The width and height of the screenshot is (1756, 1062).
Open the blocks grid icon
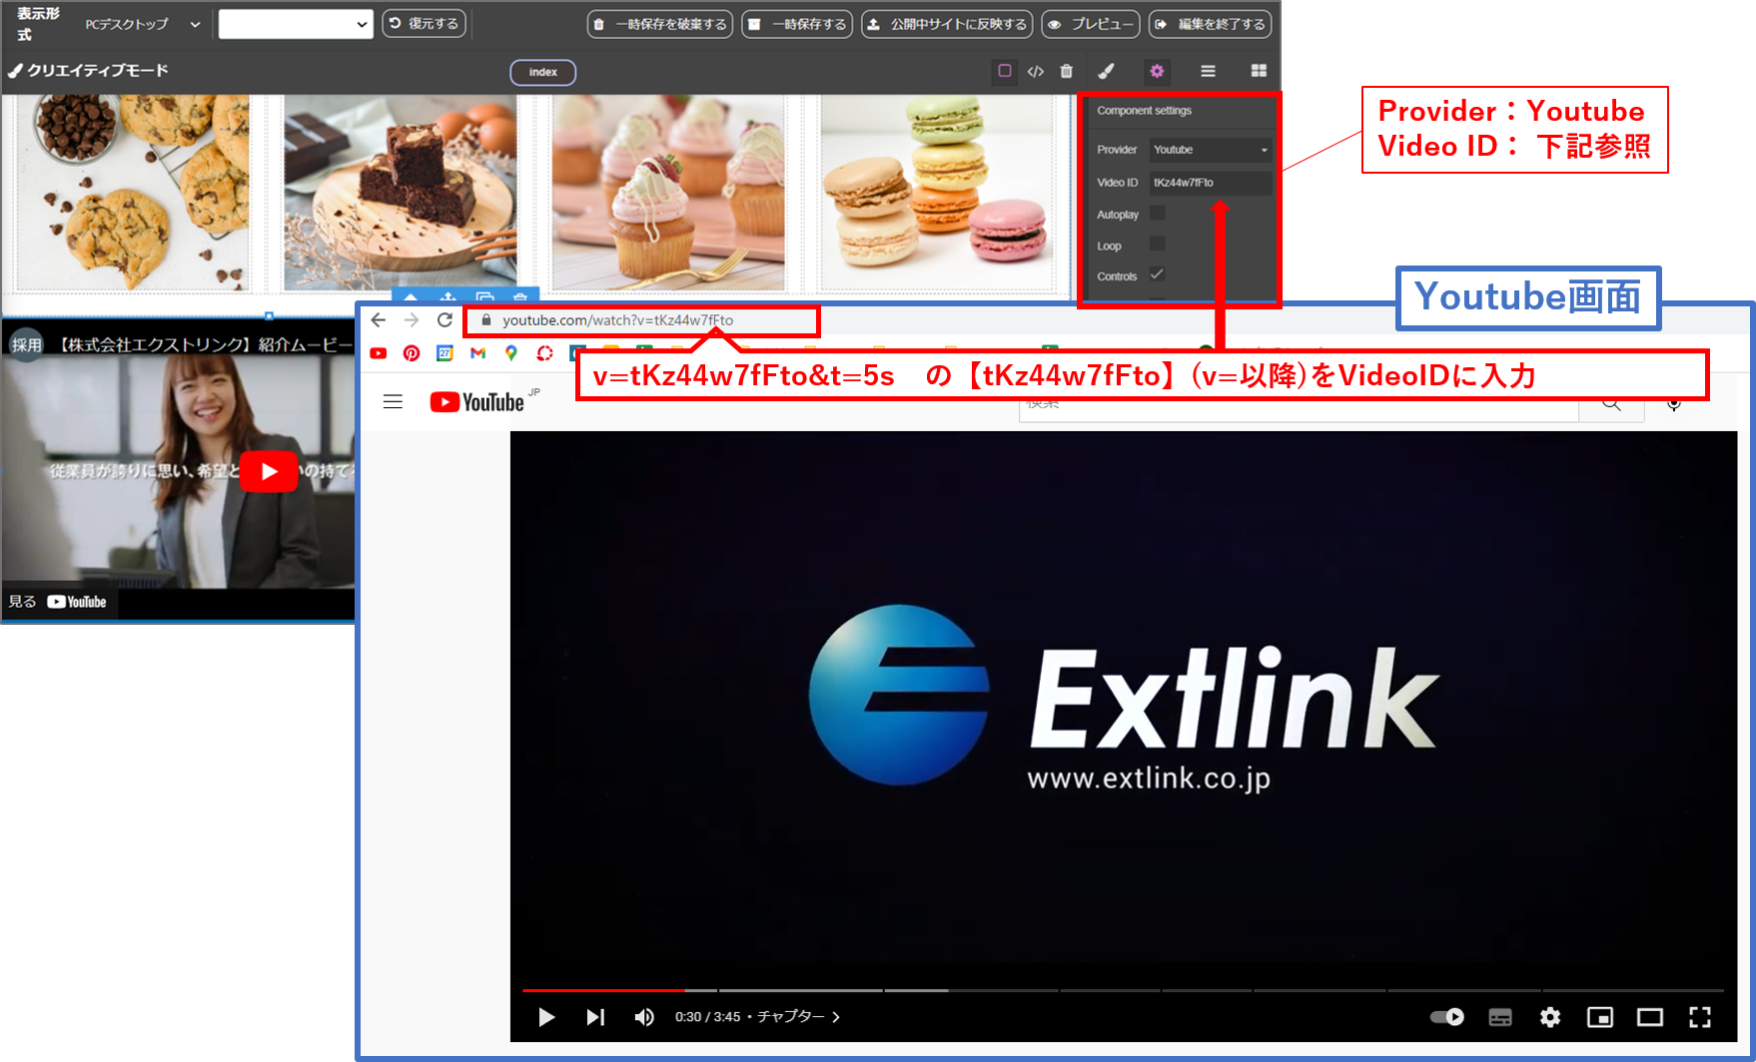coord(1259,71)
